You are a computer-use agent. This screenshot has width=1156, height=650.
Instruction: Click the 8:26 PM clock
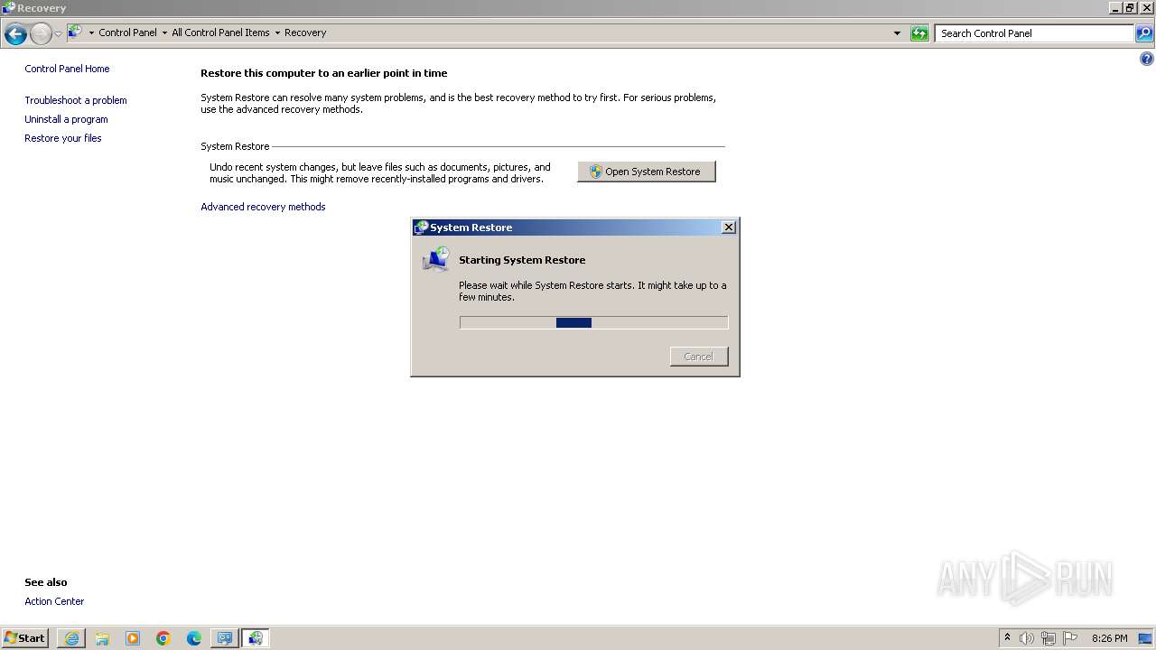[x=1110, y=638]
